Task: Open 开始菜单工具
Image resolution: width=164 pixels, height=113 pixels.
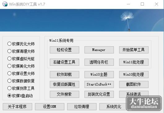Action: click(x=134, y=50)
